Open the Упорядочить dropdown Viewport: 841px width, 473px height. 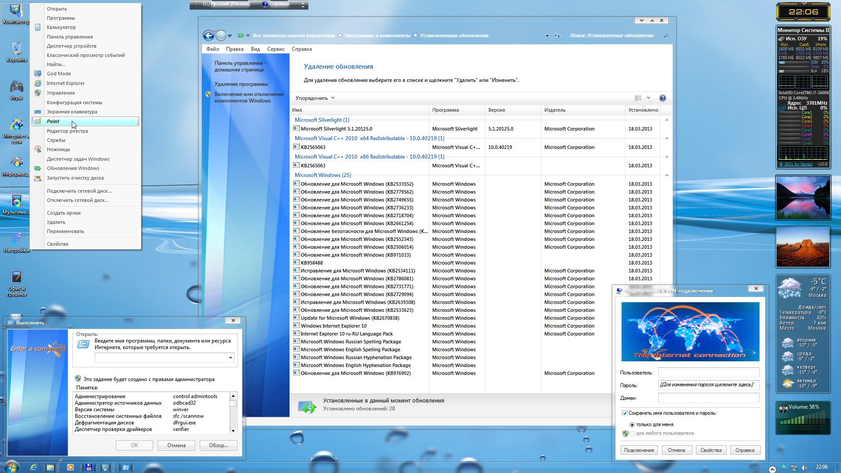(315, 98)
